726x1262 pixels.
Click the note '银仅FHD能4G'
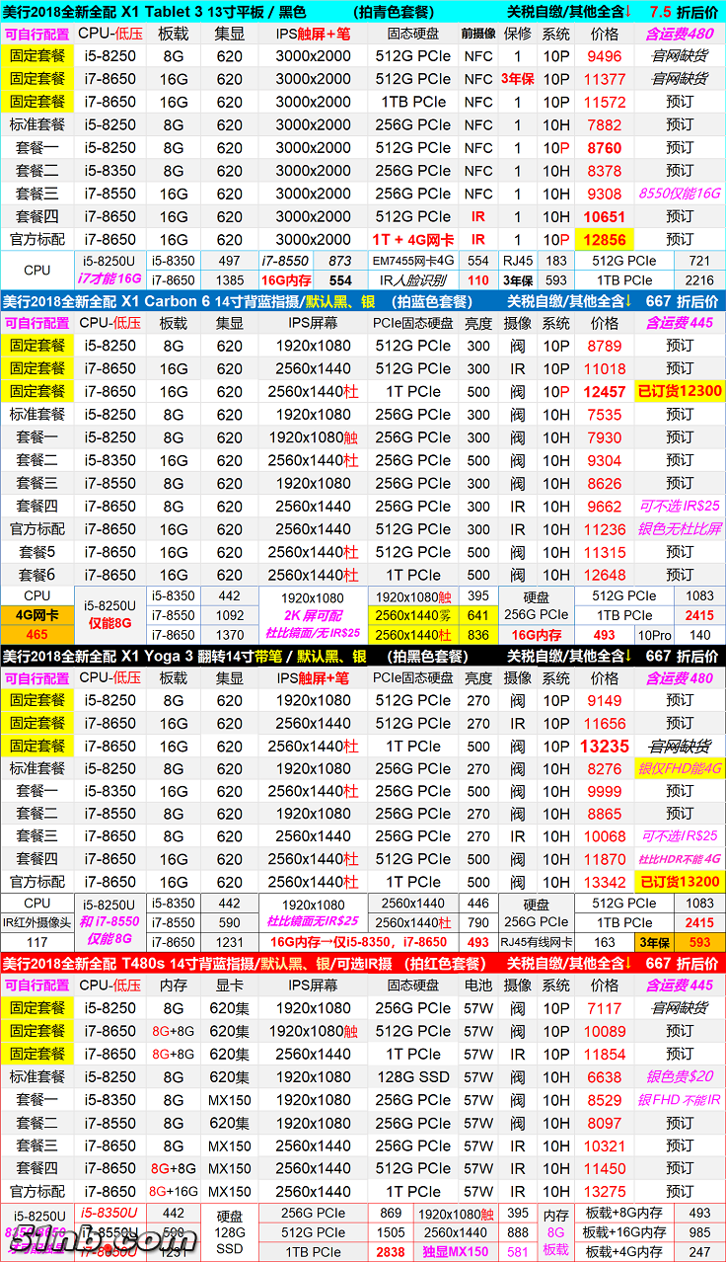point(680,768)
